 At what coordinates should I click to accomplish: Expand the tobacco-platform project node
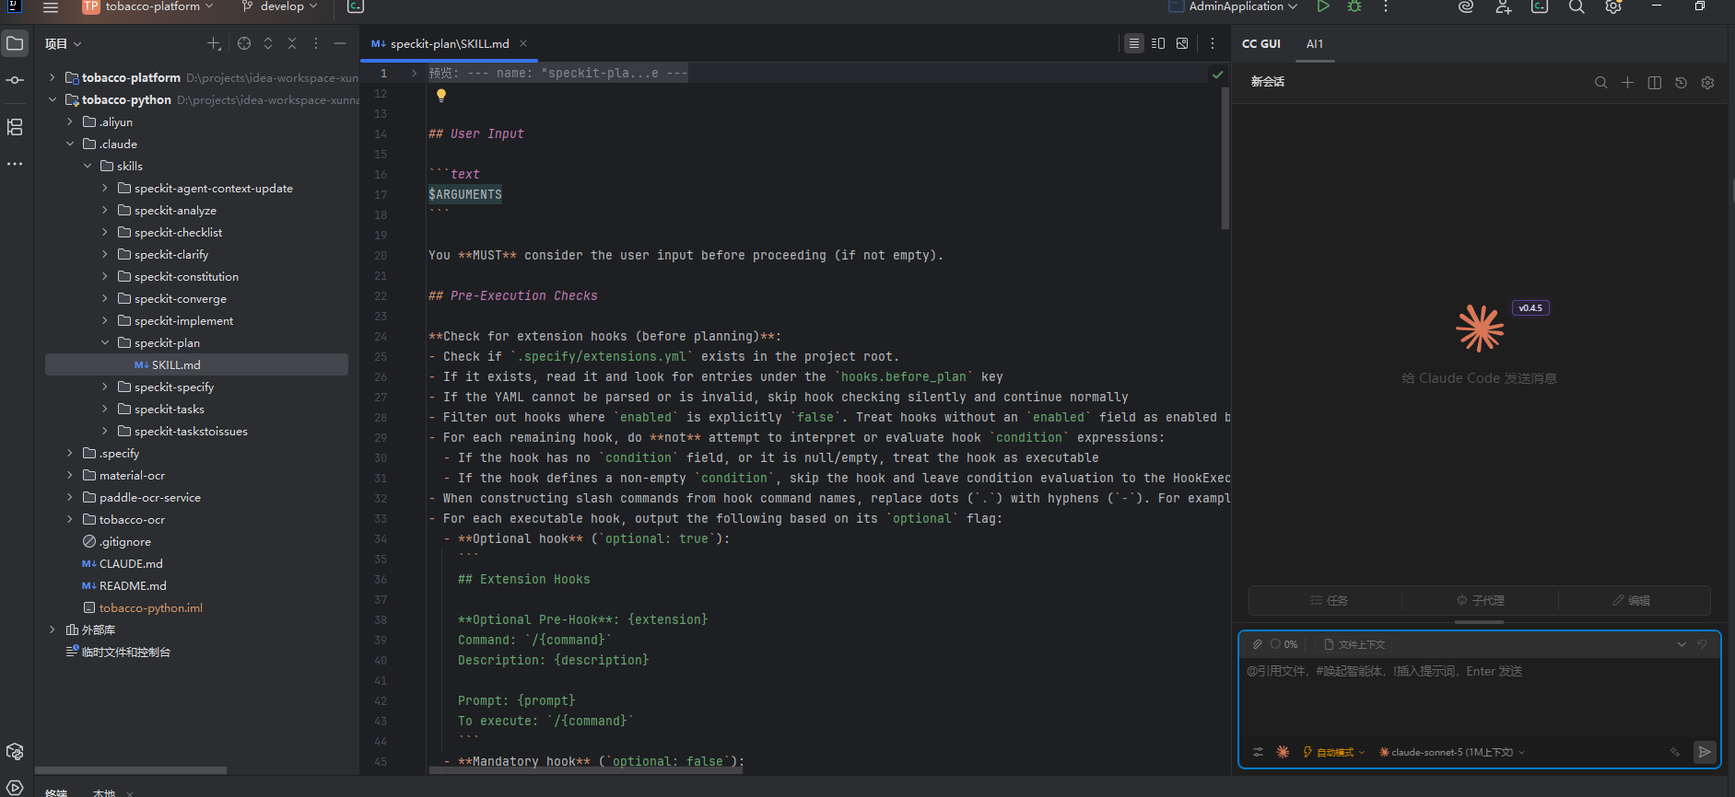click(x=53, y=77)
